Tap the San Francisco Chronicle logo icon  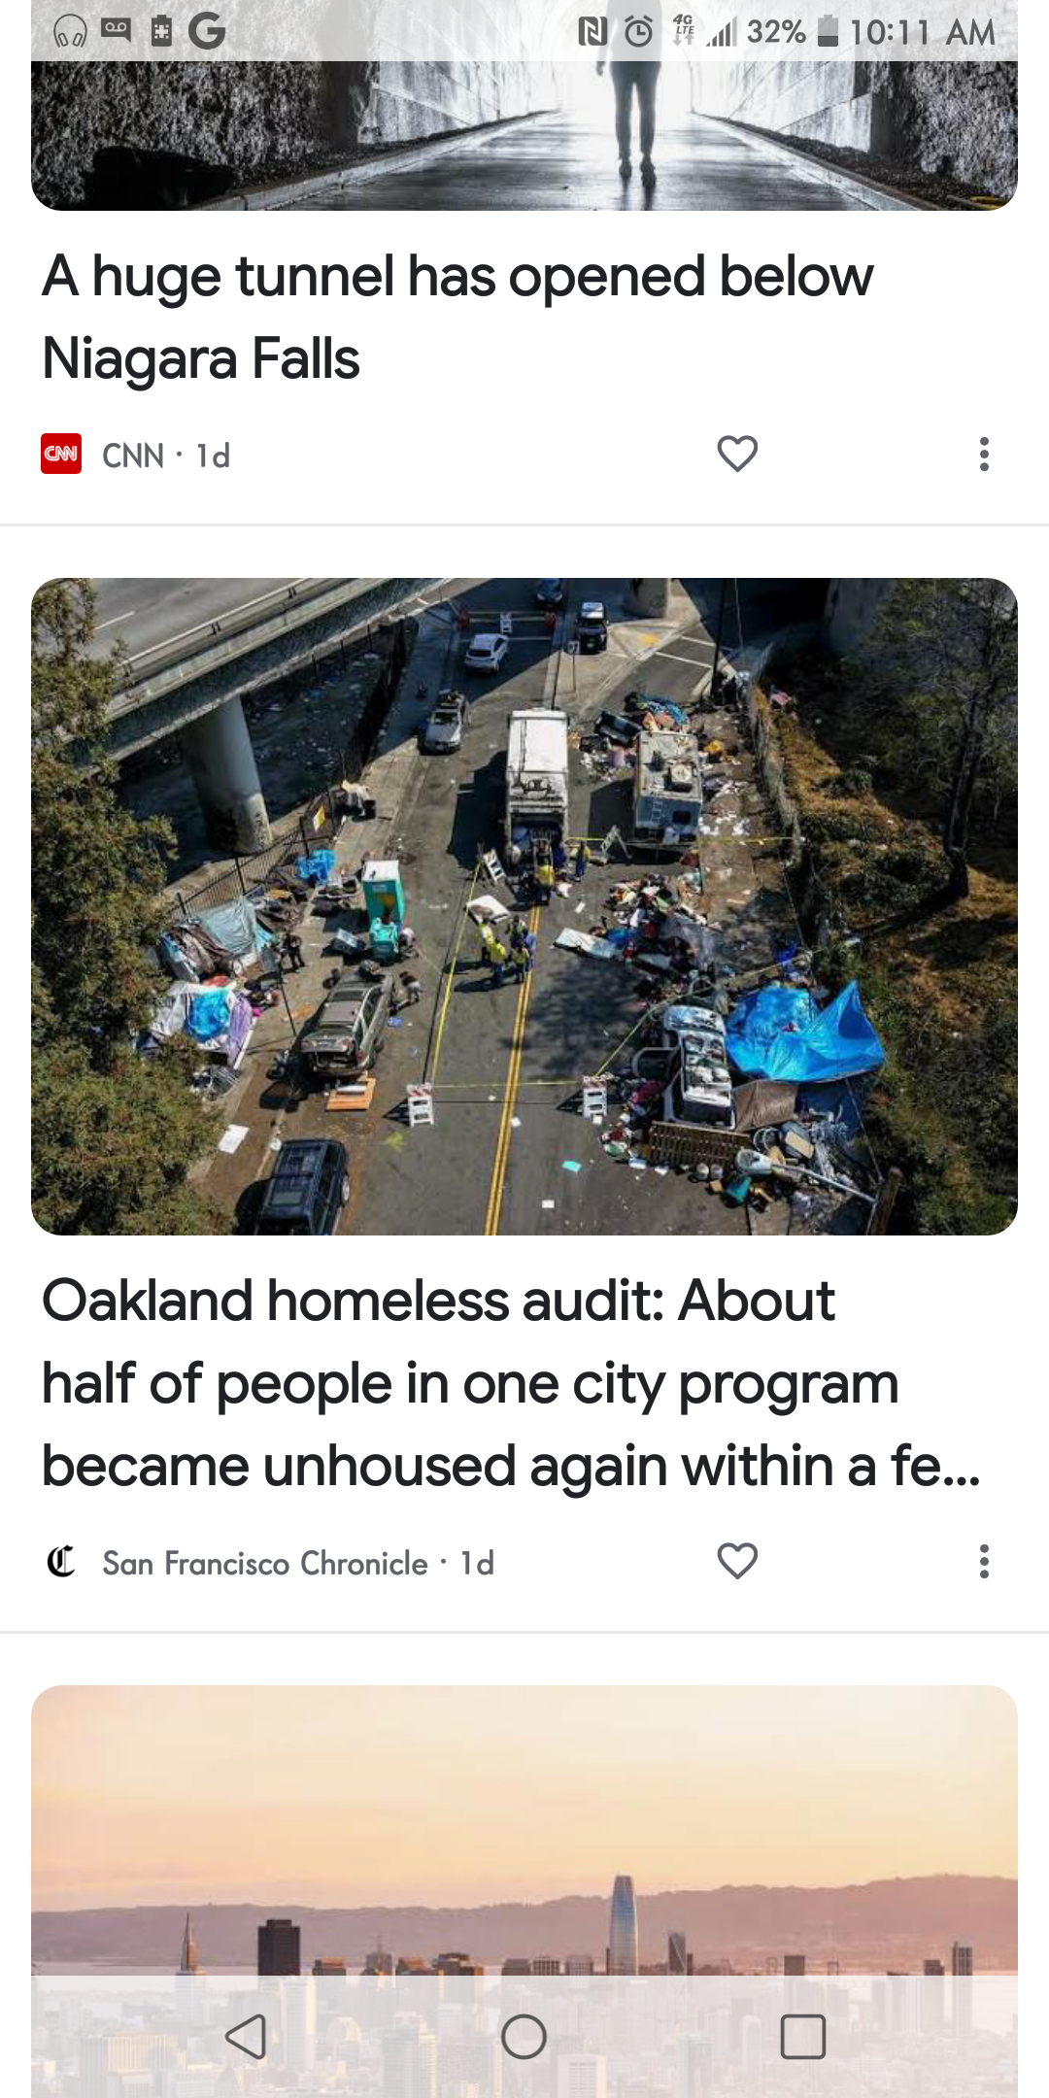(x=61, y=1562)
